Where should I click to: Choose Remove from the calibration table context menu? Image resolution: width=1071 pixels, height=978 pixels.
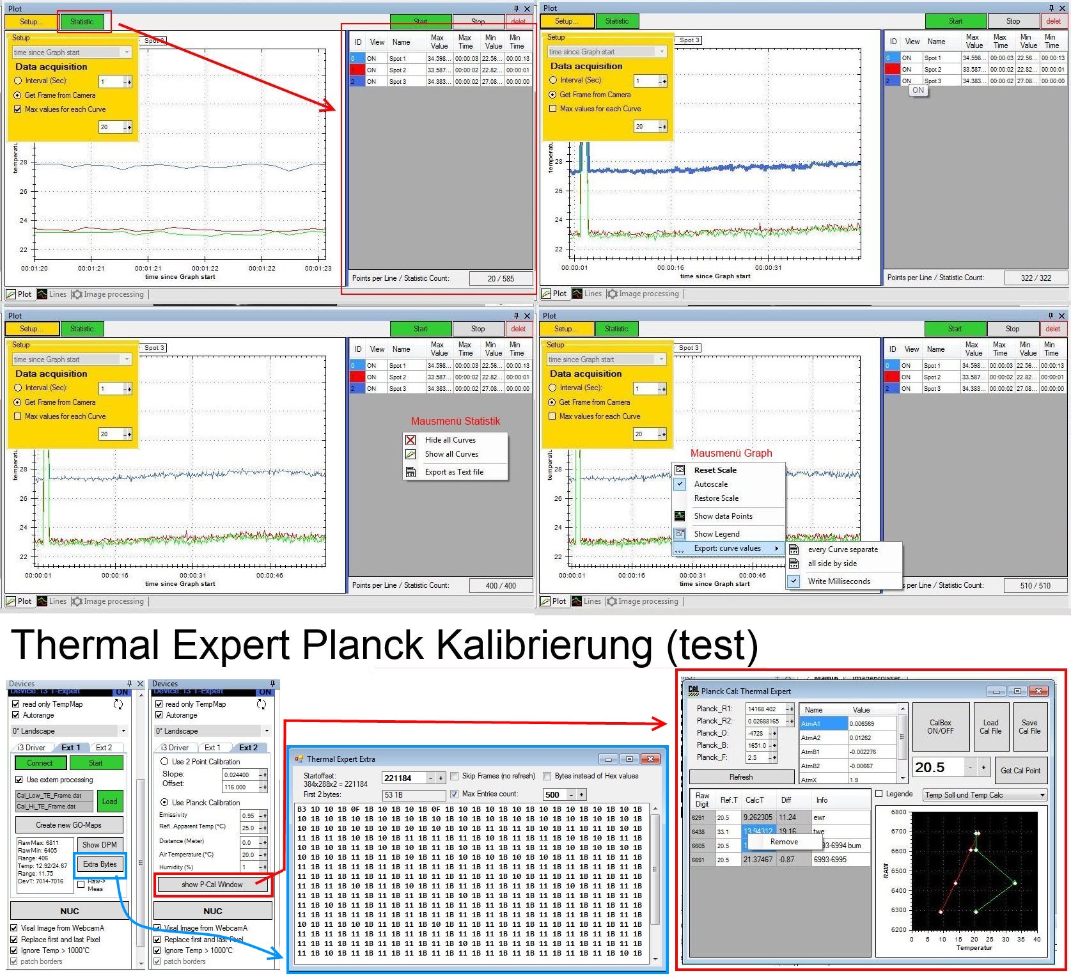pos(784,842)
